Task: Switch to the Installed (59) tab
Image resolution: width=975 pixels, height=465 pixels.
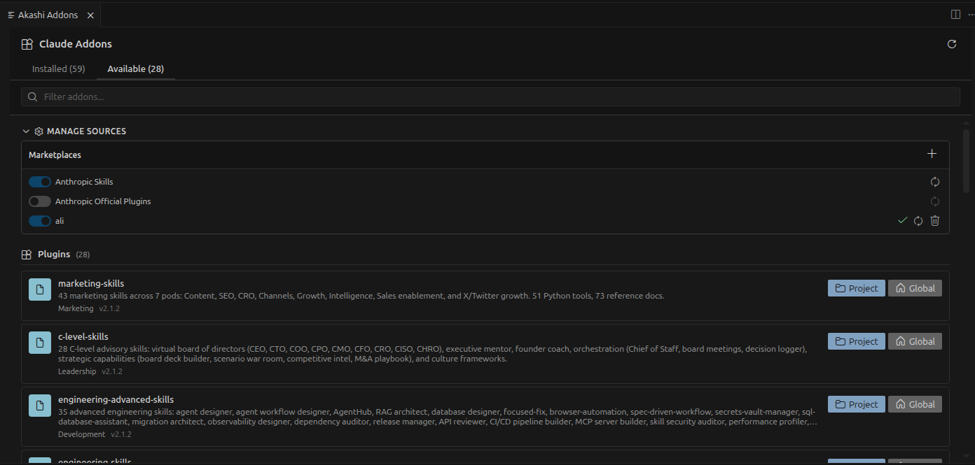Action: 59,69
